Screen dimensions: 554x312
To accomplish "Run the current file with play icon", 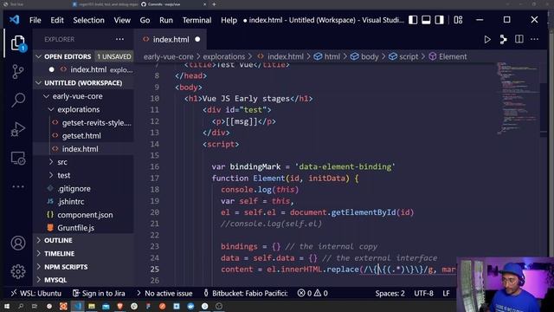I will (x=487, y=39).
